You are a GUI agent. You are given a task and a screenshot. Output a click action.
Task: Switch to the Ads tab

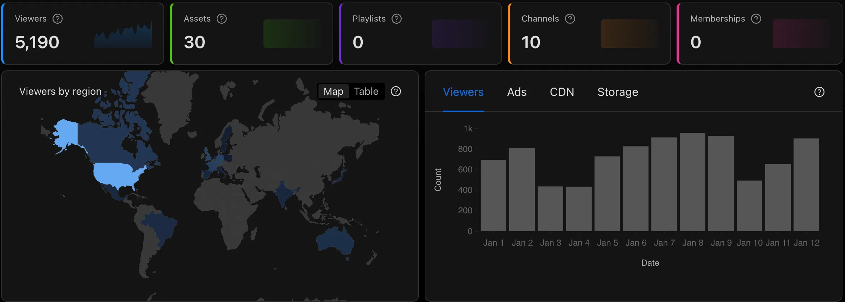tap(517, 92)
